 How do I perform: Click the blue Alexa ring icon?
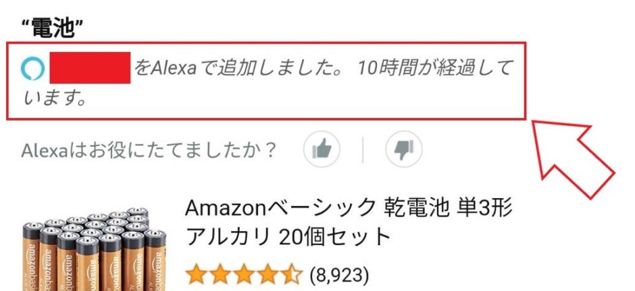[32, 68]
